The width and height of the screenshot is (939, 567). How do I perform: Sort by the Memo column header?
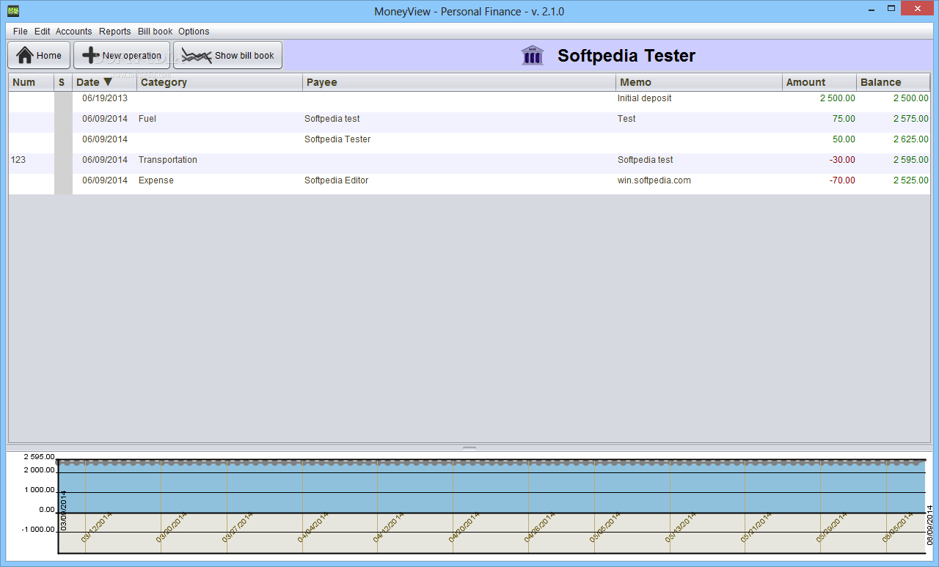point(699,82)
